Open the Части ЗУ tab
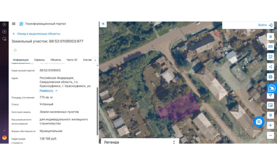277x155 pixels. 72,60
